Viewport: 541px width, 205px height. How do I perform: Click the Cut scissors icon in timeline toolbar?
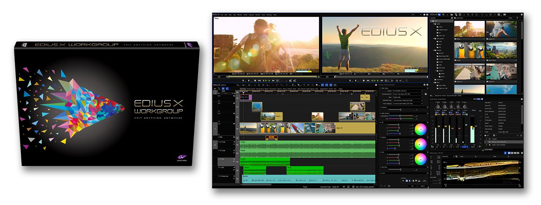click(x=255, y=85)
